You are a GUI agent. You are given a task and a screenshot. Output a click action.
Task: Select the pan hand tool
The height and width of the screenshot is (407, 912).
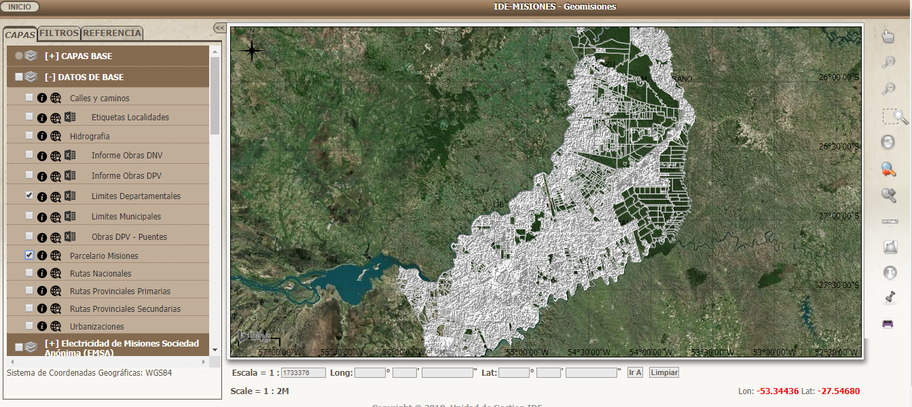click(888, 37)
